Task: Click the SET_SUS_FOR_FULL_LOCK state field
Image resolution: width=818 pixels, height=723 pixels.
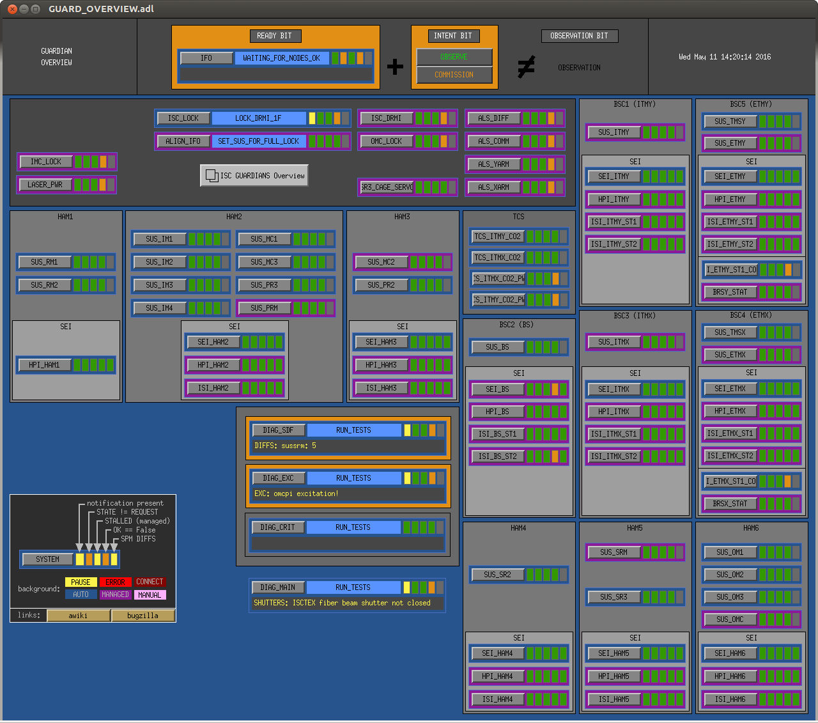Action: pyautogui.click(x=259, y=141)
